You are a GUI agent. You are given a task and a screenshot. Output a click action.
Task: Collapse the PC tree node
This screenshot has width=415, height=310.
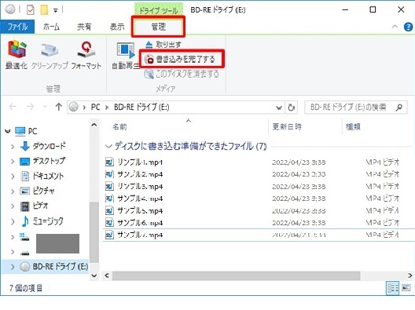[x=8, y=131]
